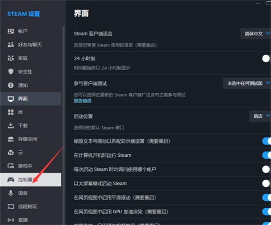Viewport: 271px width, 225px height.
Task: Toggle 在网页视图中启用 GPU 加速渲染 switch
Action: pyautogui.click(x=266, y=211)
